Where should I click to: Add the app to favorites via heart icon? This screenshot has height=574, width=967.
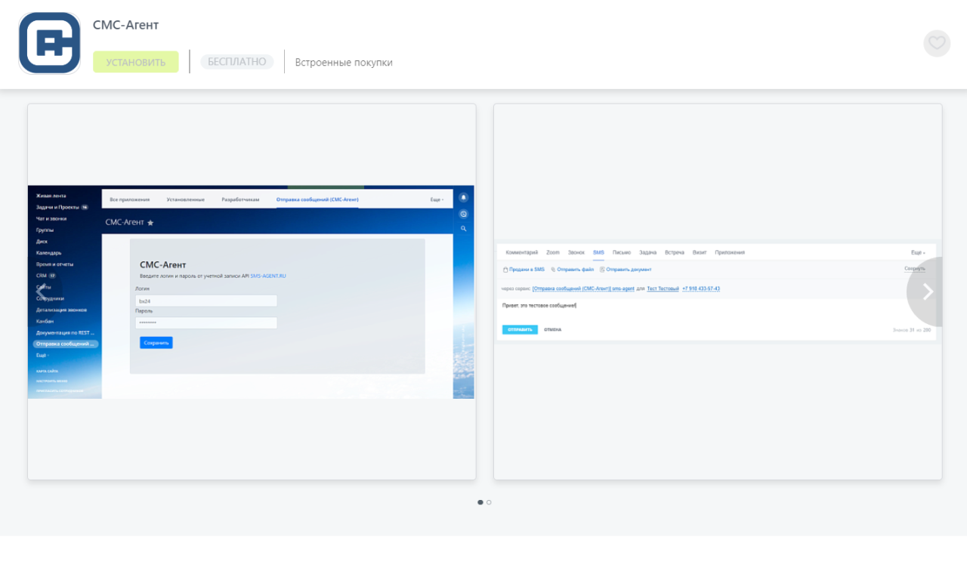[937, 43]
